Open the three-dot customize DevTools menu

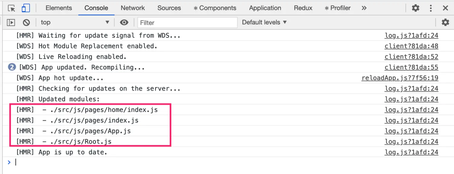pos(431,8)
